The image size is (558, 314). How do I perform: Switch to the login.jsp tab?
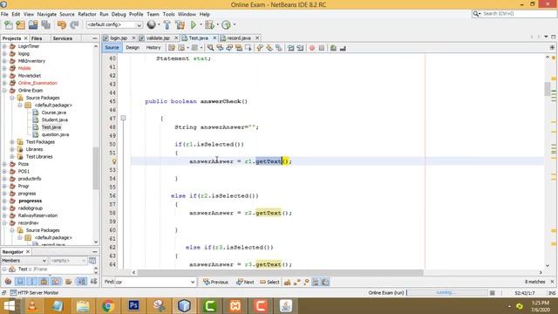tap(119, 38)
